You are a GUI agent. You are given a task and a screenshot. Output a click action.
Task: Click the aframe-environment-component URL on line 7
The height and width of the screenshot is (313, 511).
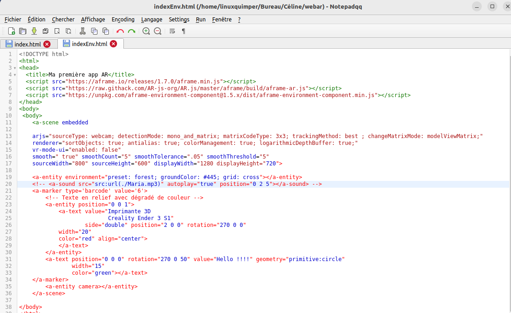(222, 95)
